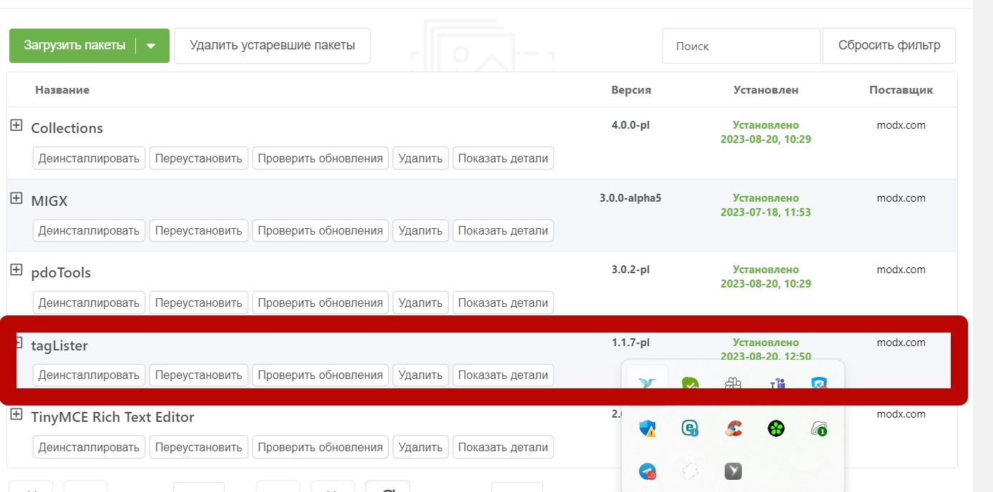Click the ESET antivirus tray icon
Screen dimensions: 993x492
(690, 428)
